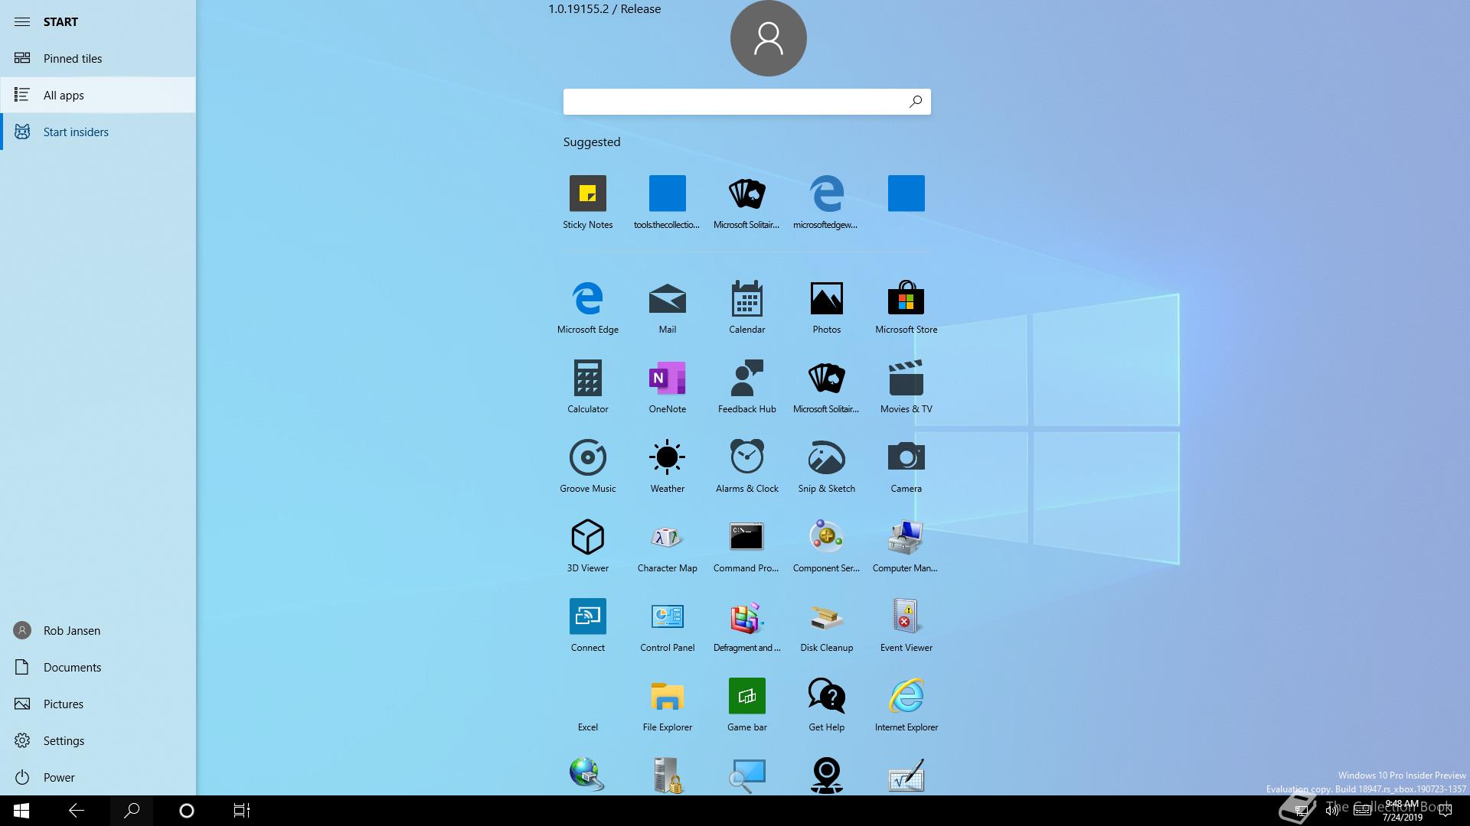
Task: Open the Microsoft Solitaire Collection app in the list
Action: point(826,386)
